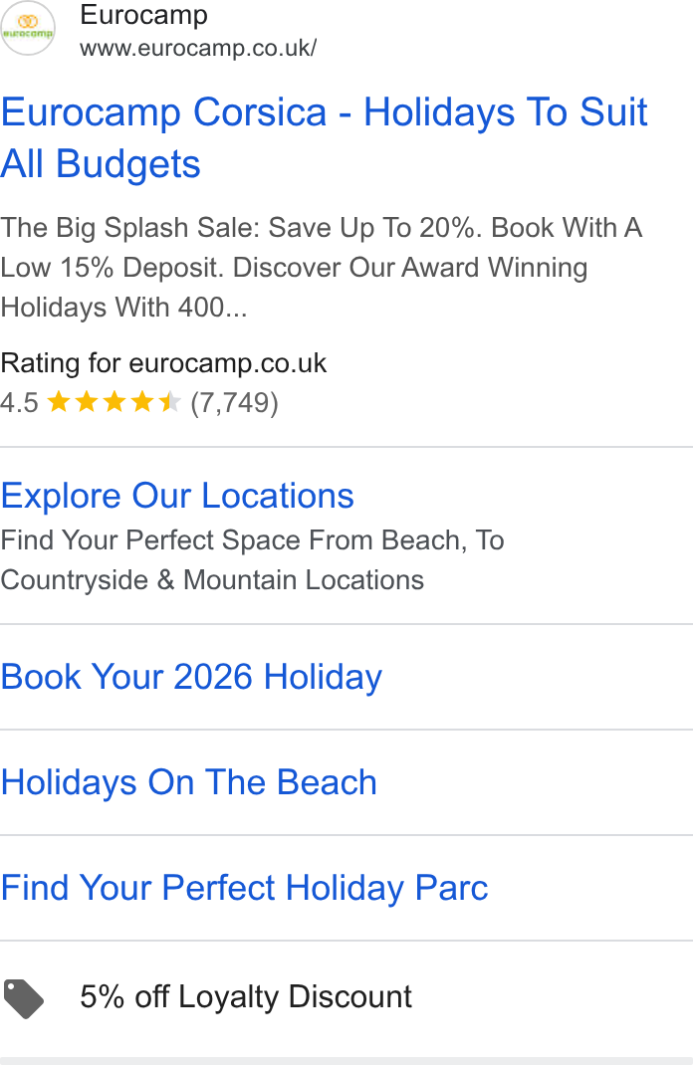Click the half-filled fifth rating star
The image size is (693, 1065).
pyautogui.click(x=169, y=402)
